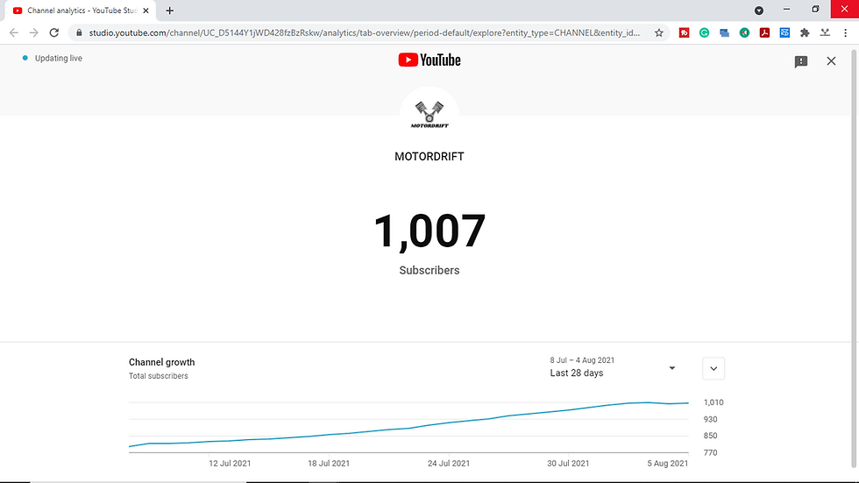This screenshot has height=483, width=859.
Task: Click the 850 y-axis value
Action: (710, 436)
